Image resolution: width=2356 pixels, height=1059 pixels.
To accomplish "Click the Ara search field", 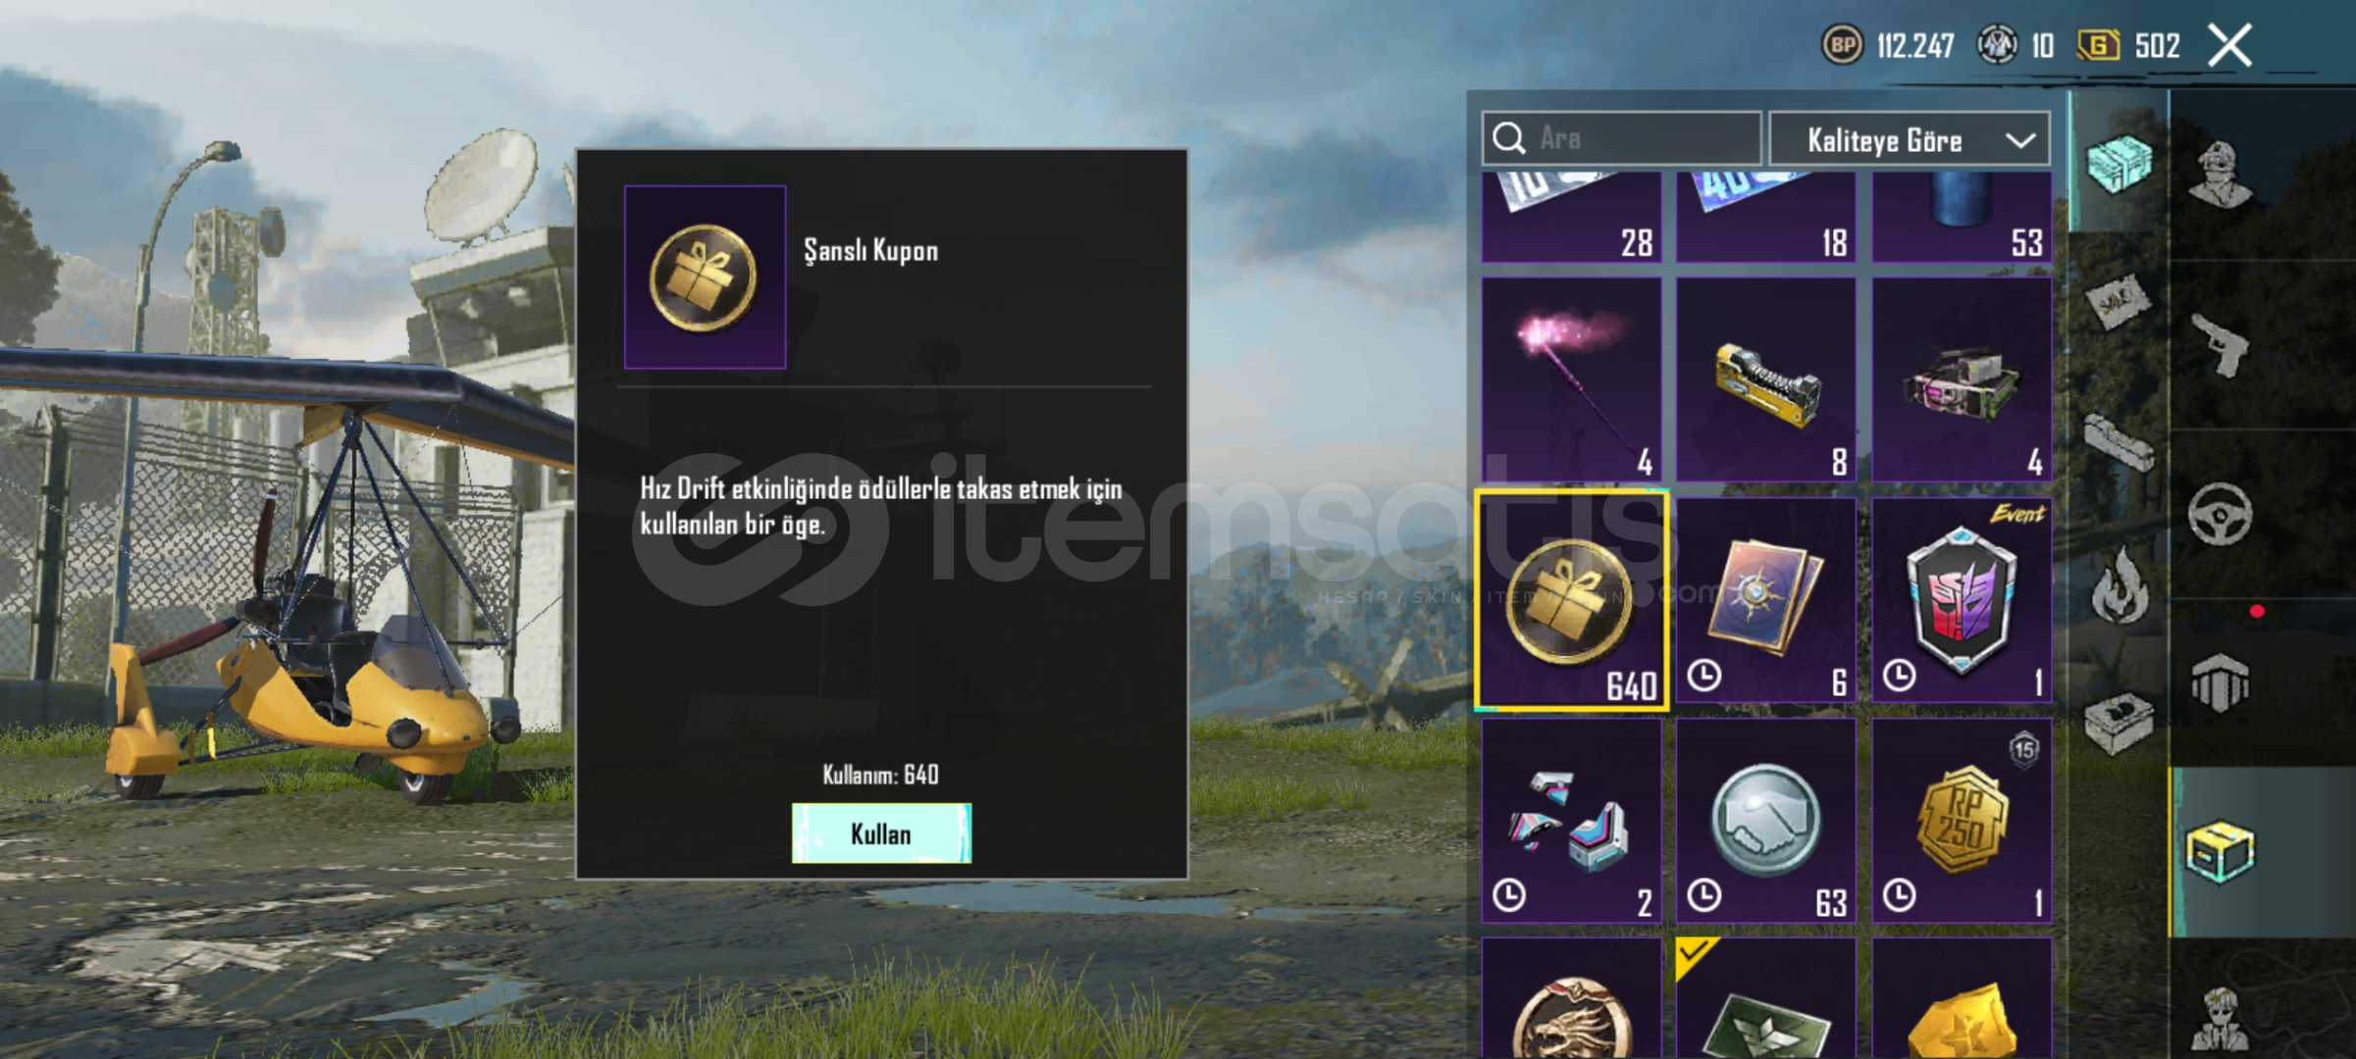I will click(1621, 138).
